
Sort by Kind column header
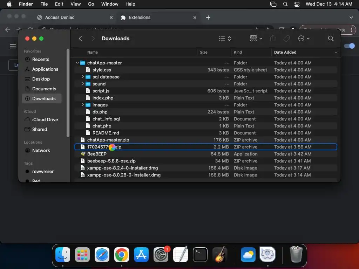238,52
